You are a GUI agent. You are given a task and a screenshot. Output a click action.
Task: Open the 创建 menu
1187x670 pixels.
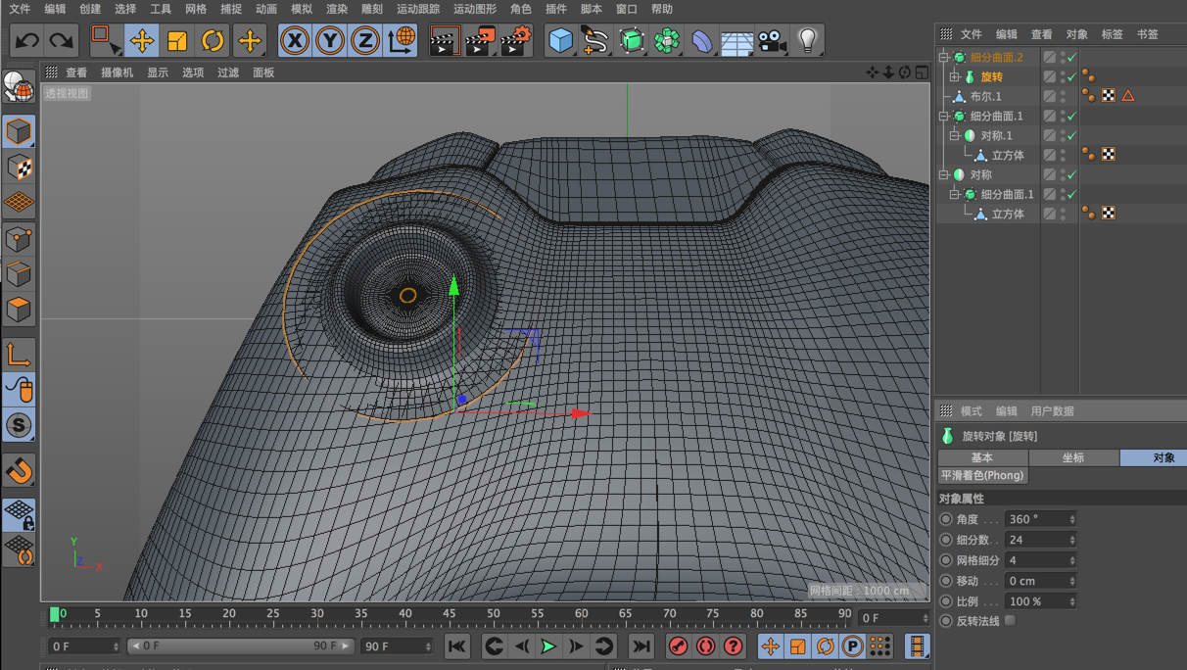click(90, 9)
